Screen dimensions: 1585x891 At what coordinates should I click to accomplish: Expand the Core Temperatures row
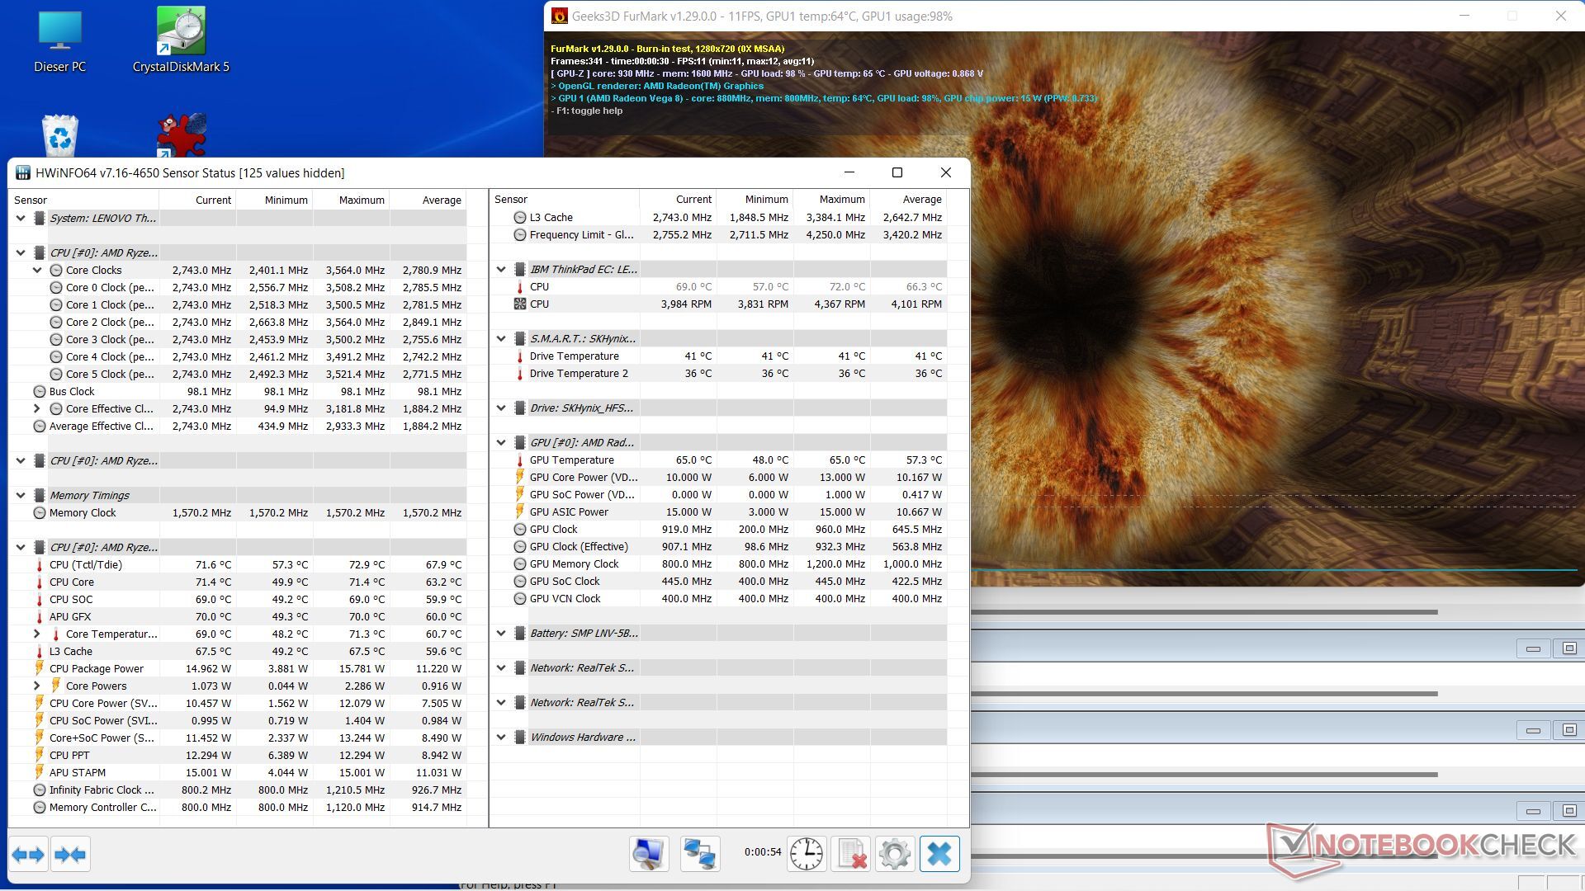pyautogui.click(x=37, y=634)
